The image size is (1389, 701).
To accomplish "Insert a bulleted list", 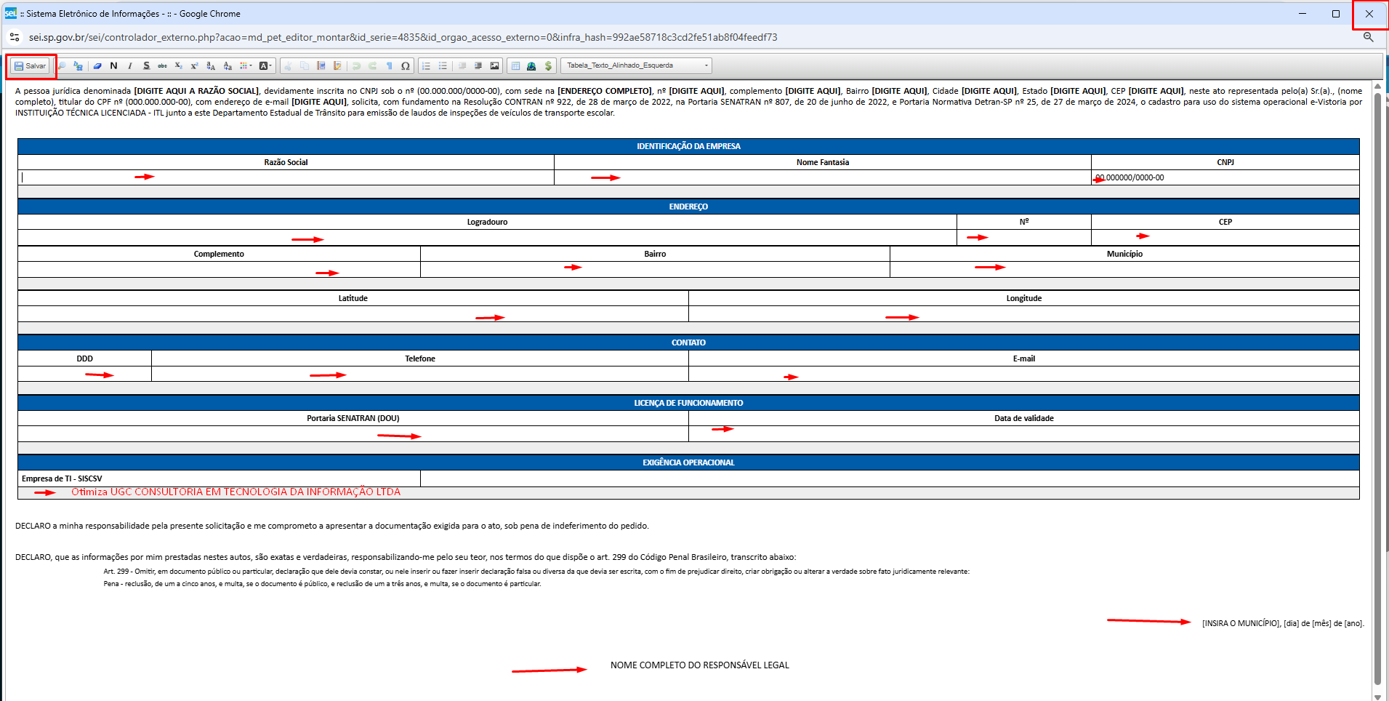I will click(x=443, y=66).
